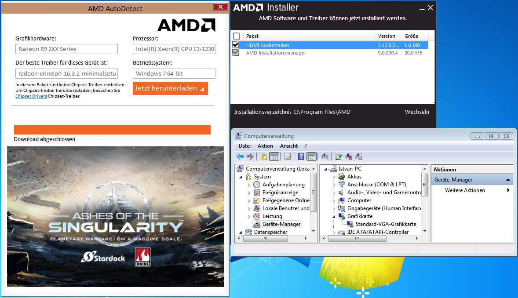Click the AMD Installationsmanager checkbox
The width and height of the screenshot is (518, 298).
point(236,53)
